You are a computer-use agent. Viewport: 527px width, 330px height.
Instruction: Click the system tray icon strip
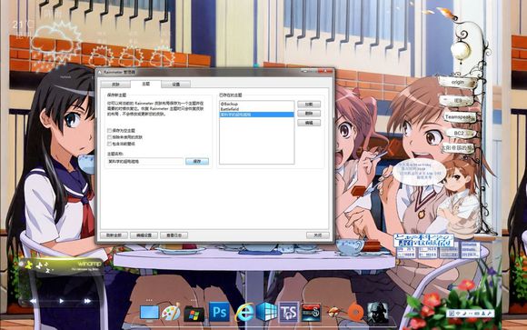tap(471, 313)
